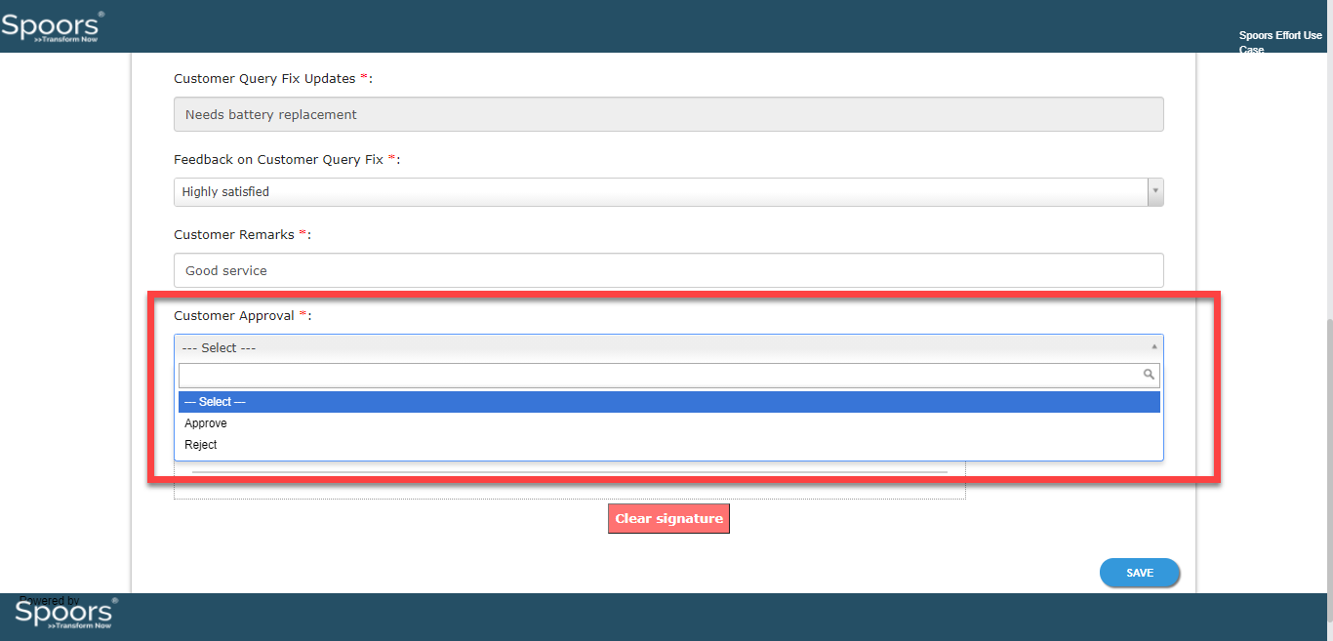Click the magnifier search icon in the dropdown filter
Viewport: 1333px width, 641px height.
coord(1148,374)
